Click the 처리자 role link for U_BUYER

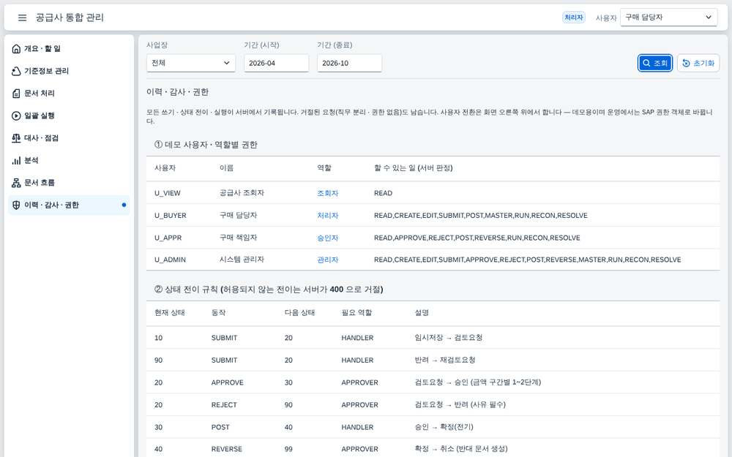(x=328, y=216)
